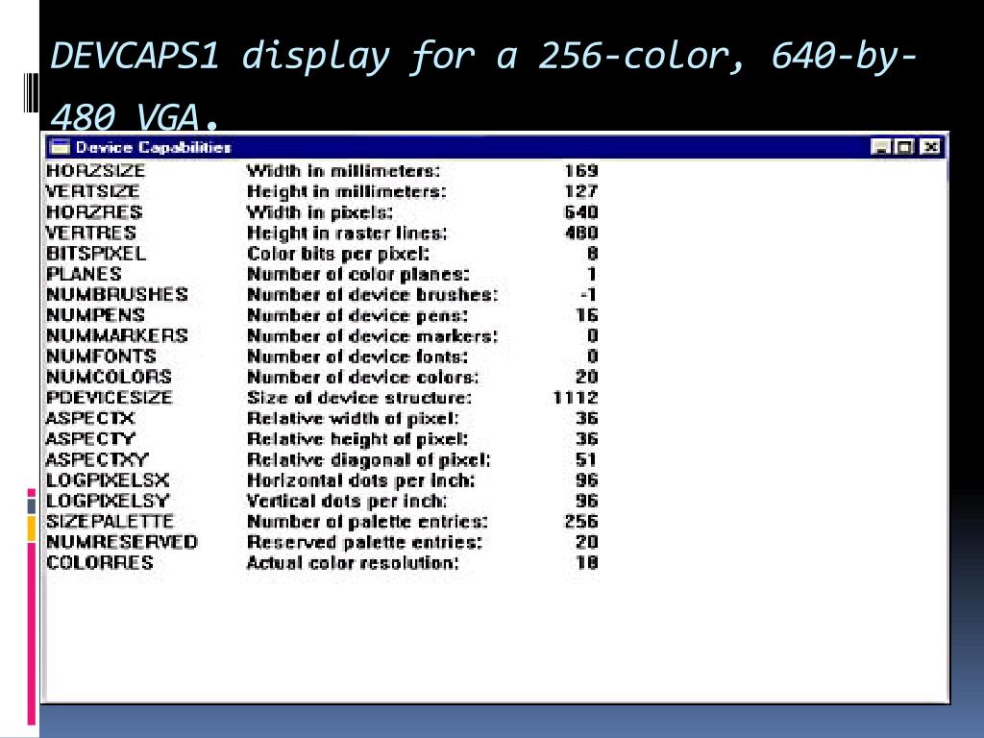The image size is (984, 738).
Task: Select the ASPECTY label
Action: tap(90, 439)
